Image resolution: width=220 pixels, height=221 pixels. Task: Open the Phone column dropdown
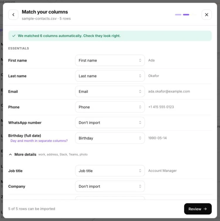pos(110,107)
